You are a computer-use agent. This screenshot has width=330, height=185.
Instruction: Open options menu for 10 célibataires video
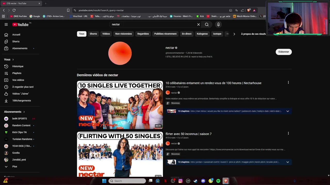(x=288, y=82)
